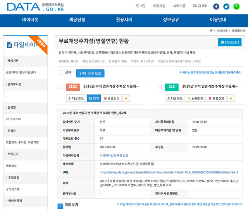Tick the checkbox beside XLS file
The width and height of the screenshot is (248, 210).
[x=160, y=87]
